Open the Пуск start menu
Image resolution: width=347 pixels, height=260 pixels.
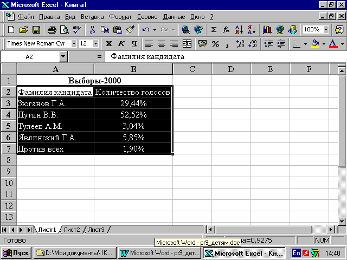16,253
